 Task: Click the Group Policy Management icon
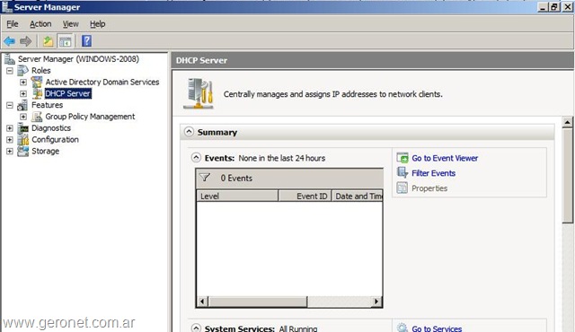[x=37, y=117]
